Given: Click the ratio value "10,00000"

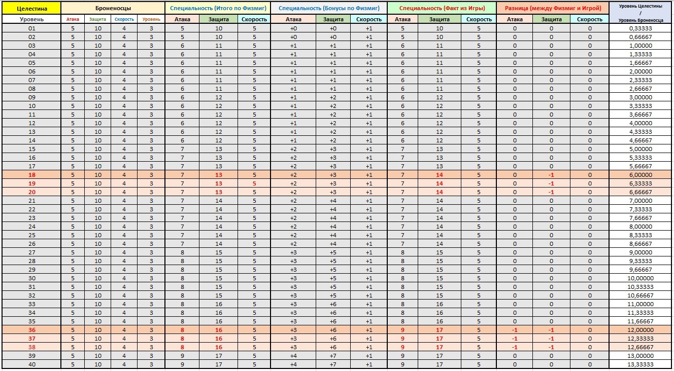Looking at the screenshot, I should [x=641, y=278].
